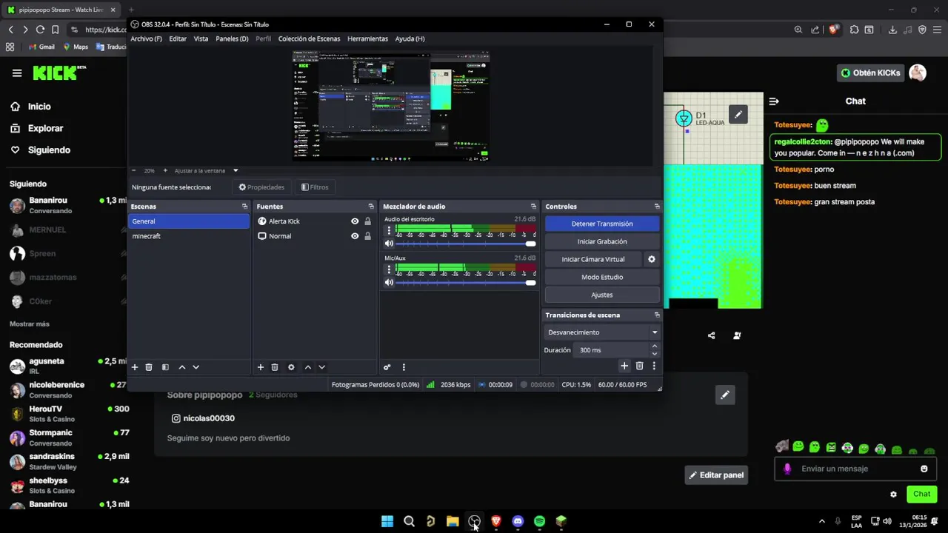Viewport: 948px width, 533px height.
Task: Undock the Mezclador de audio panel
Action: click(x=533, y=207)
